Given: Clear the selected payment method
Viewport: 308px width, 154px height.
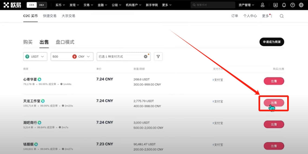Looking at the screenshot, I should [145, 56].
